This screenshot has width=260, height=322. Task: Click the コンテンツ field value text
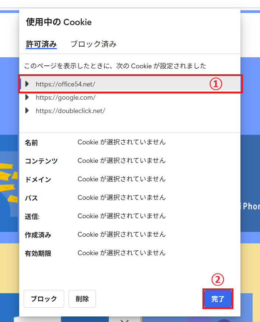(121, 161)
